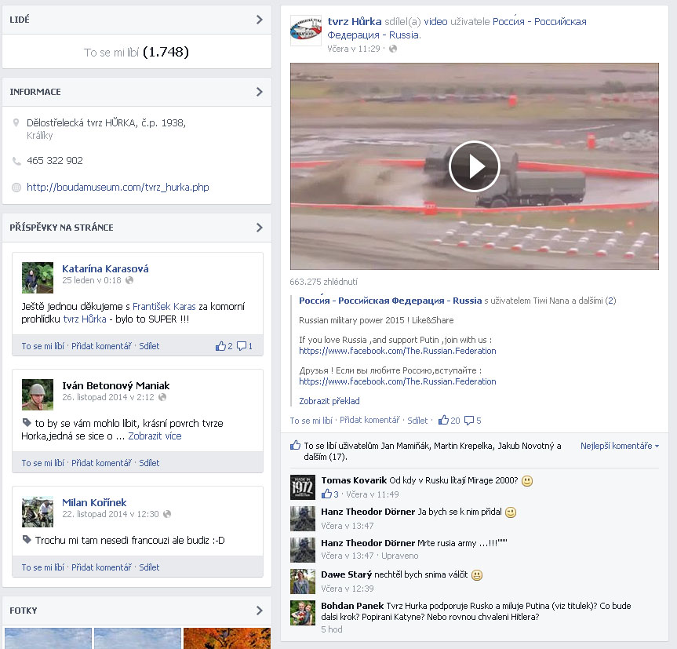Open the first blue sky photo thumbnail under Fotky

(49, 638)
